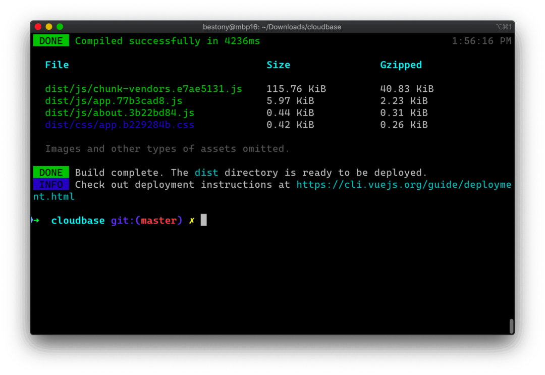
Task: Click the 'cloudbase' directory name in prompt
Action: point(78,221)
